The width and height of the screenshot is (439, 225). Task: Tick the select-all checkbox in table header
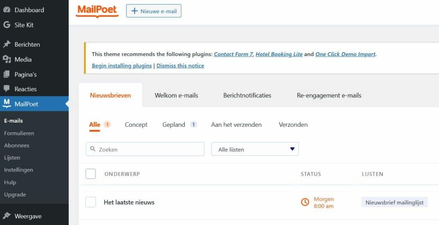point(90,174)
